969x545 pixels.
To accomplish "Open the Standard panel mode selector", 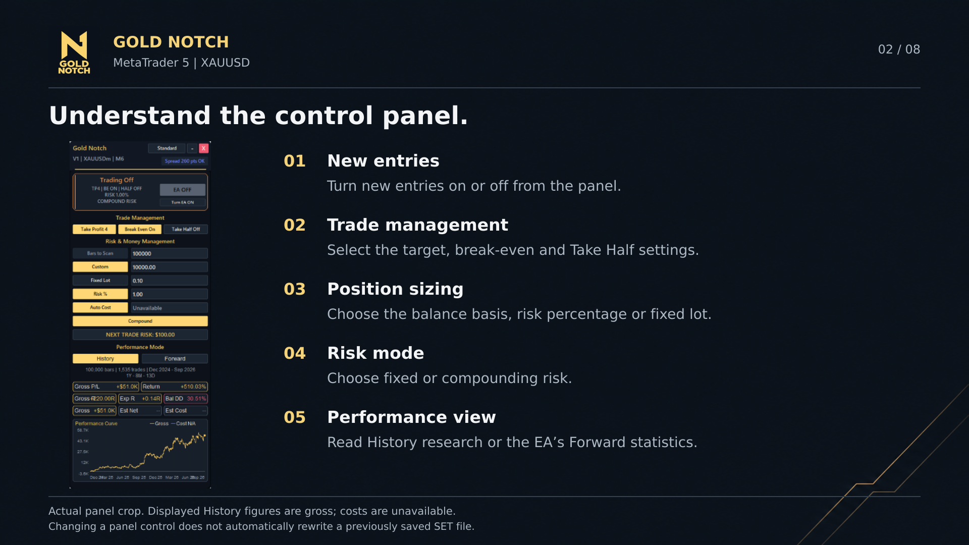I will tap(167, 148).
